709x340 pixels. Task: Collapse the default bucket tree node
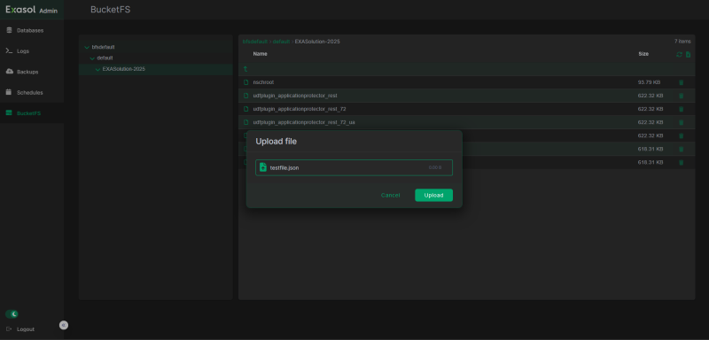coord(92,58)
